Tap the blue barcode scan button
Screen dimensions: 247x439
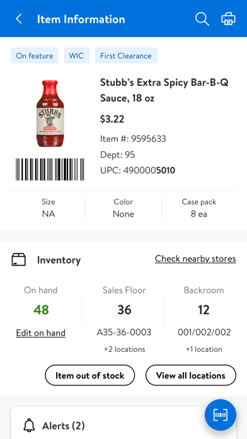(221, 414)
